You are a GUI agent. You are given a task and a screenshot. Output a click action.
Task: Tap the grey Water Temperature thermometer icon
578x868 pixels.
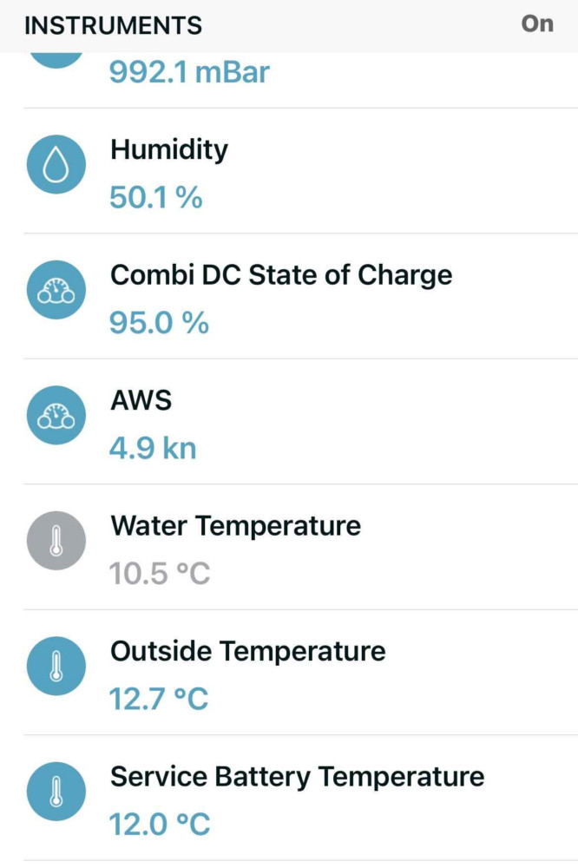(x=56, y=541)
